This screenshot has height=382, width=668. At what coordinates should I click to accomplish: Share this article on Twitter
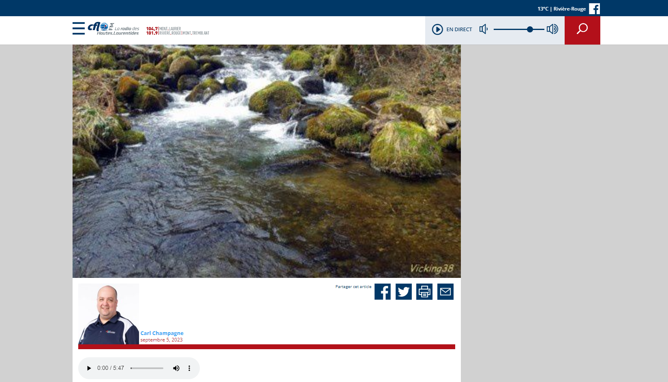(x=404, y=292)
